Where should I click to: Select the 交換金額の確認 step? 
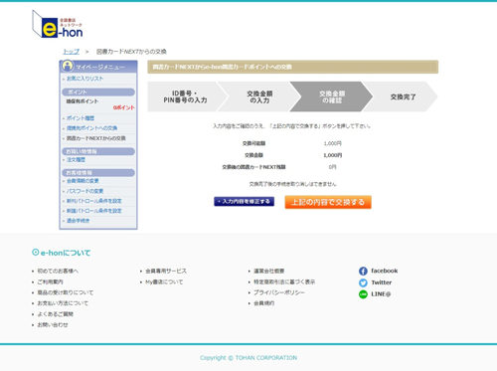tap(332, 96)
